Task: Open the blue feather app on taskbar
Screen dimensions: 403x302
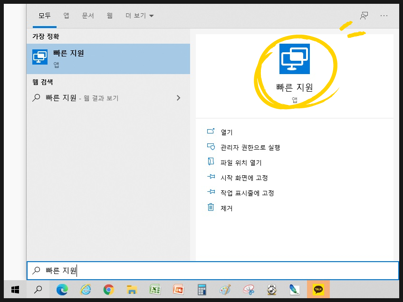Action: pos(295,290)
